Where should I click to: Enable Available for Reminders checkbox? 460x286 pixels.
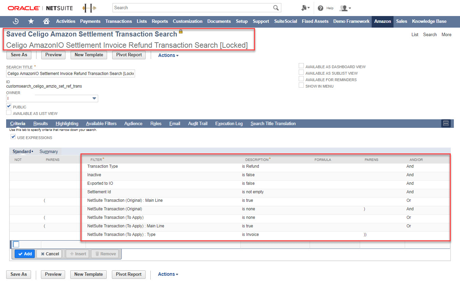coord(301,79)
